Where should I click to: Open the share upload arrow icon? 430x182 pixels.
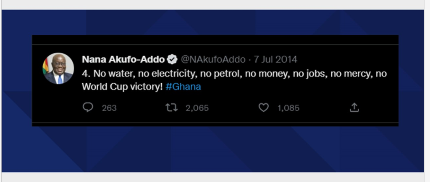[354, 108]
